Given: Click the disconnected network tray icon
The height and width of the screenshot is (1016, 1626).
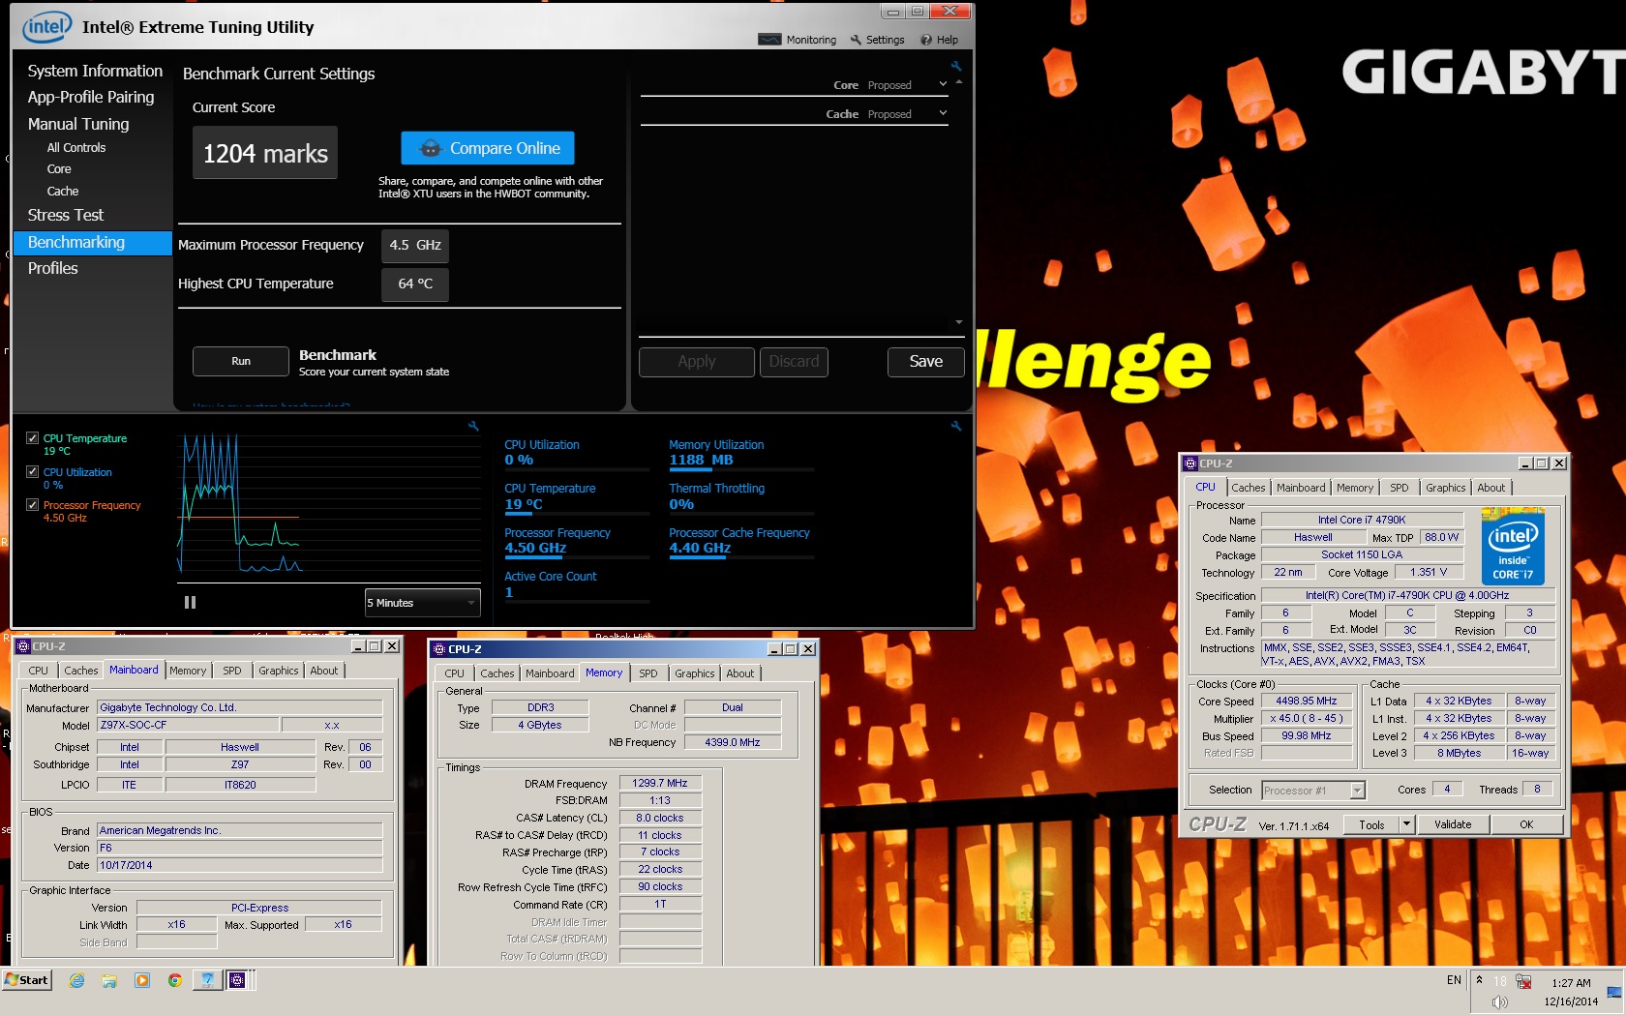Looking at the screenshot, I should (1523, 981).
